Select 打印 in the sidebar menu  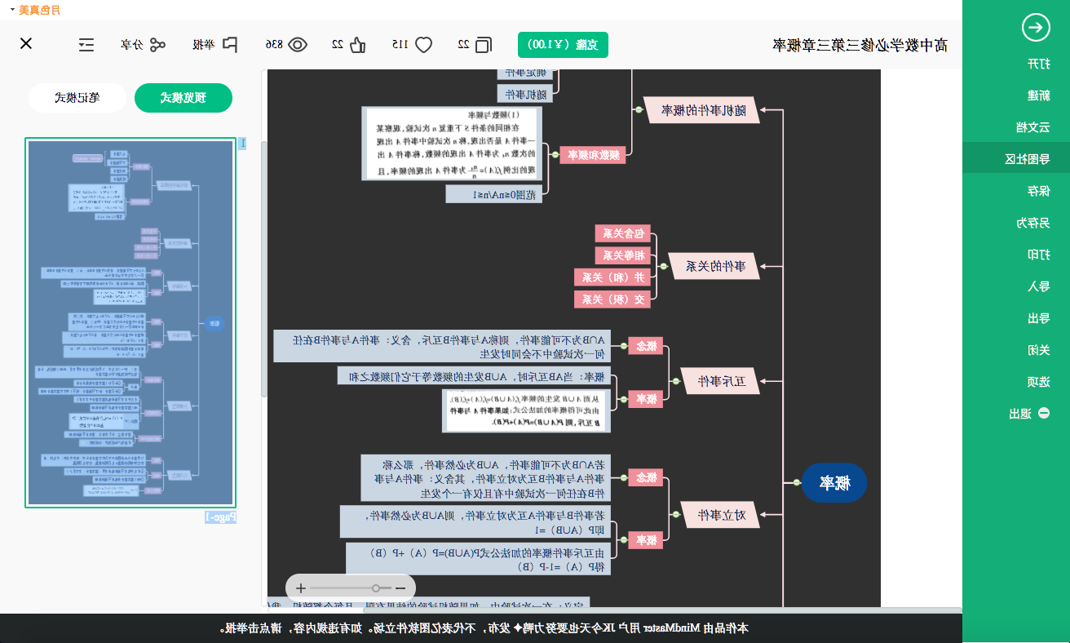(x=1037, y=255)
